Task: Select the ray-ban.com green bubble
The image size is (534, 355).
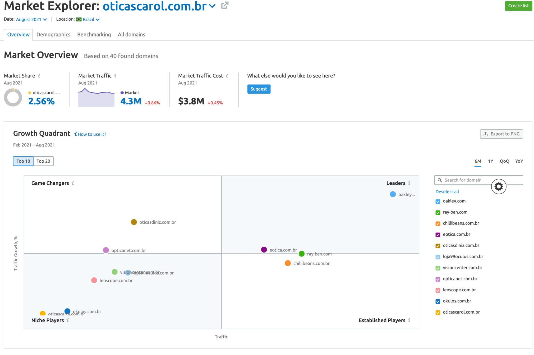Action: click(x=301, y=254)
